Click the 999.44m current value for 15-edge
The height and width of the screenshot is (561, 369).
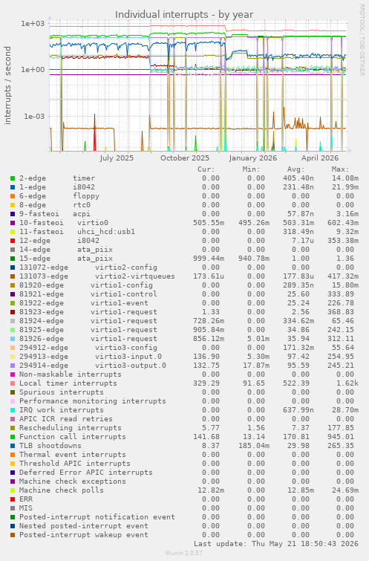(209, 259)
